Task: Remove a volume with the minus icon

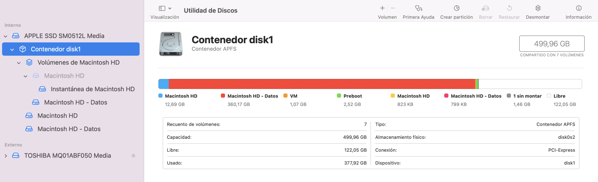Action: point(393,8)
